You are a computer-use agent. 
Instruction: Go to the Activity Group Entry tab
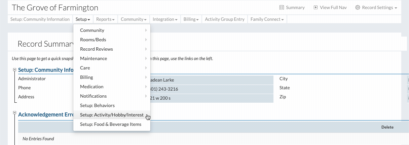click(x=224, y=19)
